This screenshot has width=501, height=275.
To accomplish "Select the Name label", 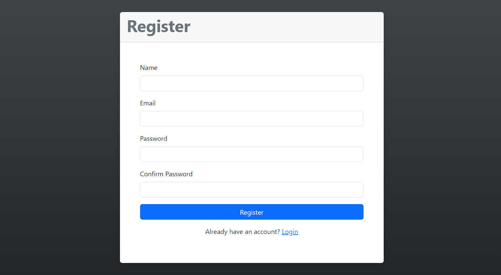I will pyautogui.click(x=148, y=68).
